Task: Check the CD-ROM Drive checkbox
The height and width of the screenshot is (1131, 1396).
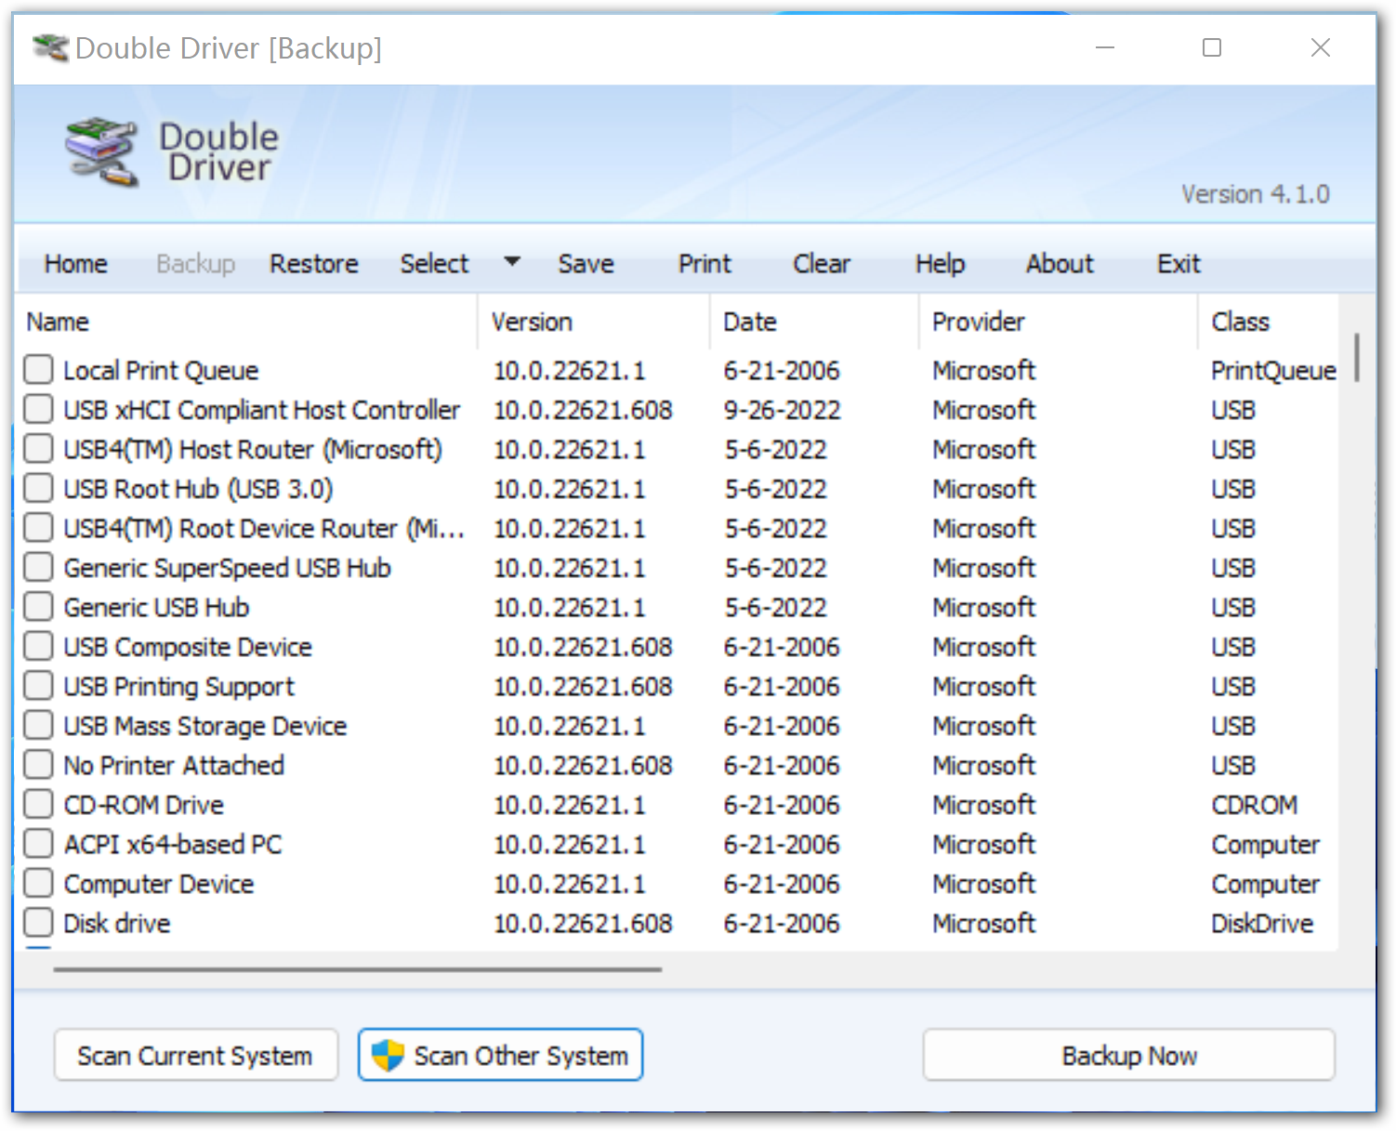Action: click(x=38, y=804)
